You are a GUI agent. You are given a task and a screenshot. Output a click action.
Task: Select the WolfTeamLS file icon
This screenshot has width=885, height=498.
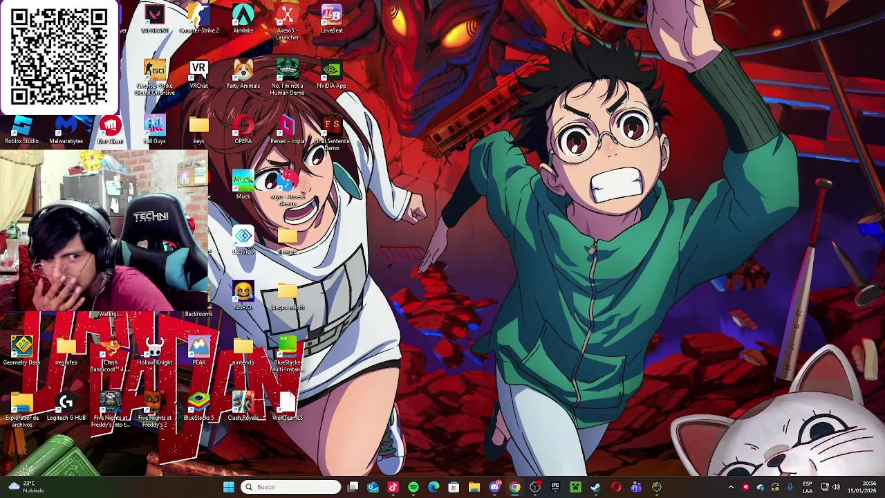click(287, 406)
